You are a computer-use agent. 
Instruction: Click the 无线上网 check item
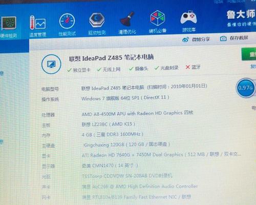(x=109, y=69)
